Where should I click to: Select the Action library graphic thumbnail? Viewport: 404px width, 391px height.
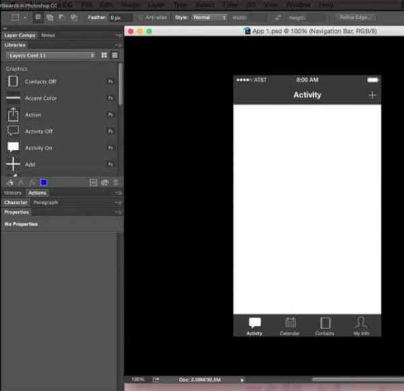pos(13,115)
